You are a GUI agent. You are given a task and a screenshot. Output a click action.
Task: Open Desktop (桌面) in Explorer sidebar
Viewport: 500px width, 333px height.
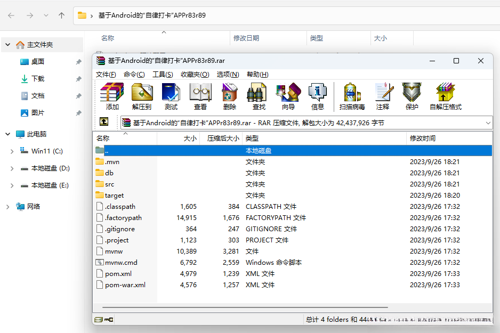[38, 62]
